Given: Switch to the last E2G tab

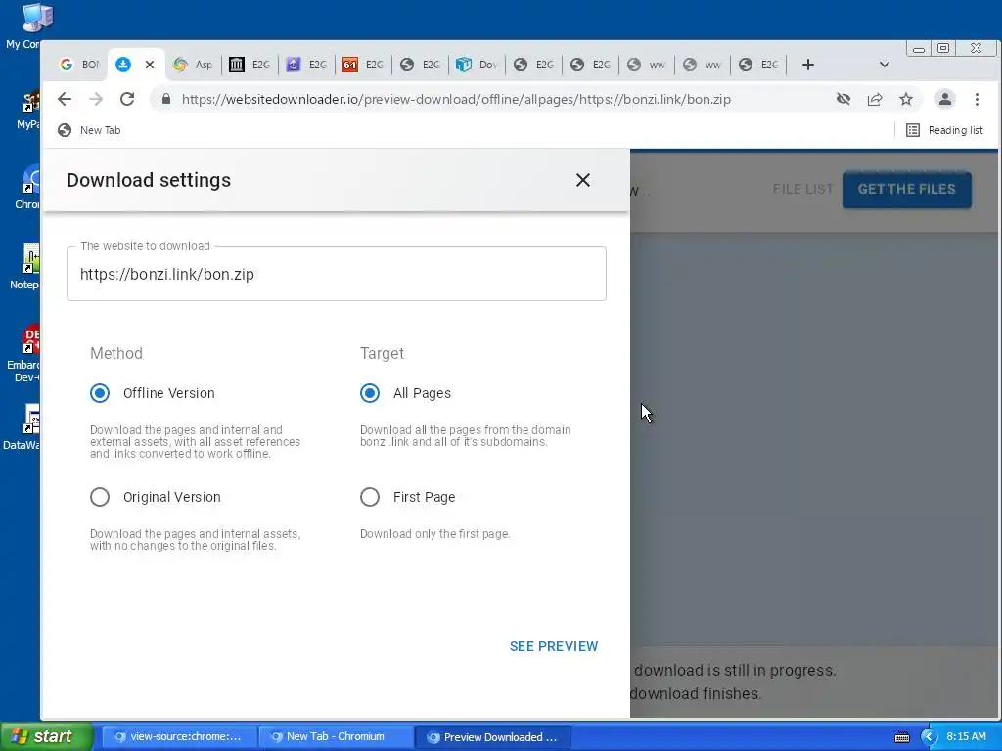Looking at the screenshot, I should click(759, 65).
